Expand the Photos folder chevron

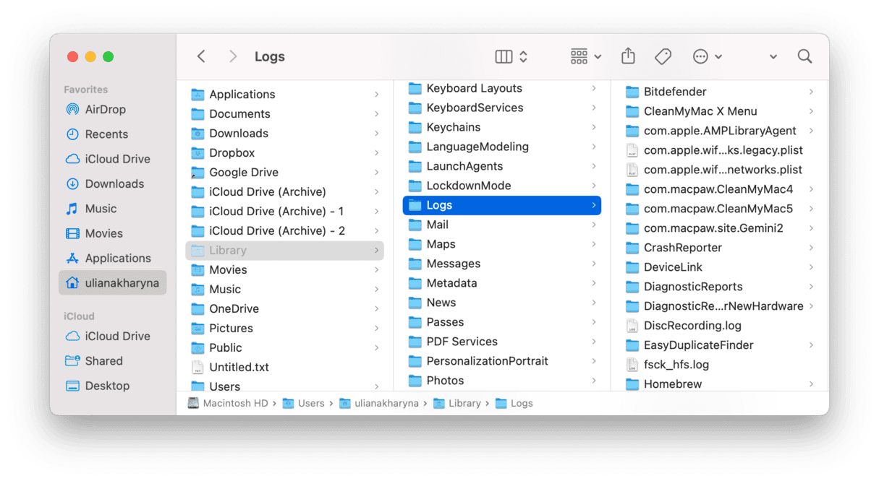[594, 381]
